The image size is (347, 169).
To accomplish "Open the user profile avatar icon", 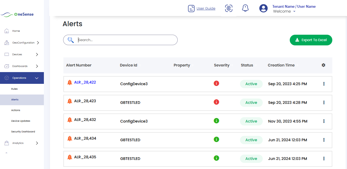I will 263,8.
